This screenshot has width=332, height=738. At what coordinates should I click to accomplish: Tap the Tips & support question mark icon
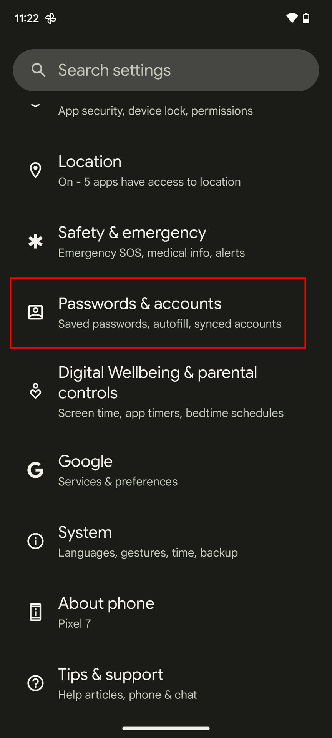tap(35, 683)
